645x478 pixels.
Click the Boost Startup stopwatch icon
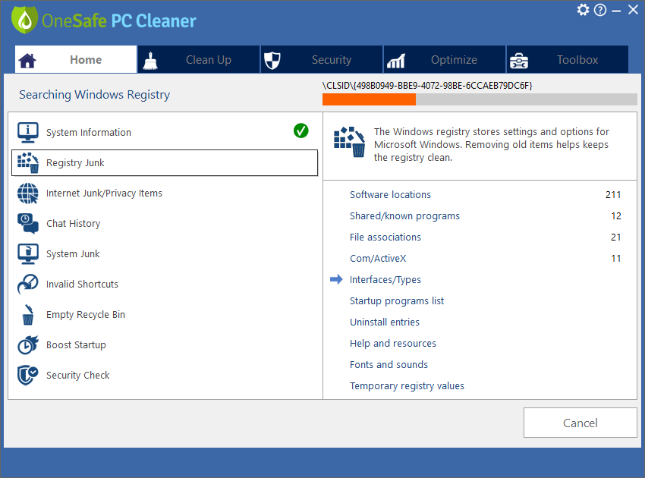pos(28,344)
